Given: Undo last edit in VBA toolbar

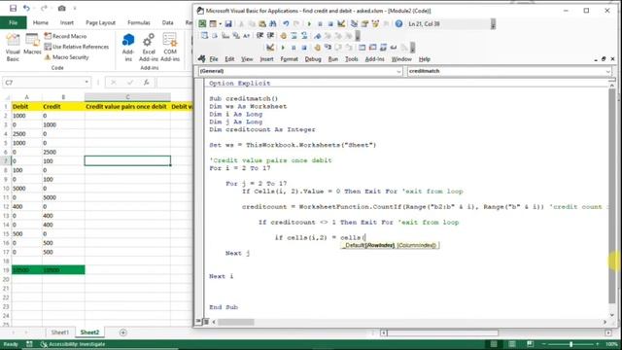Looking at the screenshot, I should 286,23.
